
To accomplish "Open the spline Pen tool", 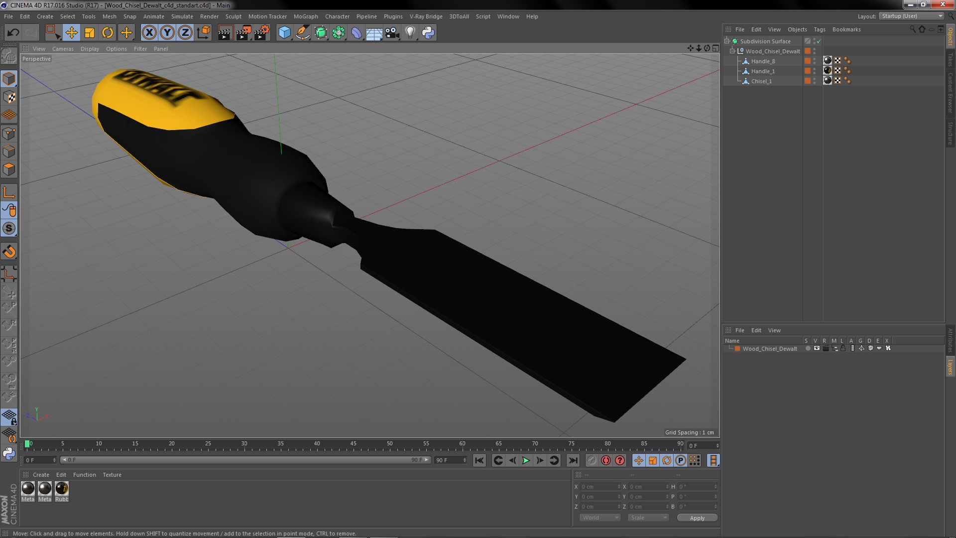I will point(302,33).
